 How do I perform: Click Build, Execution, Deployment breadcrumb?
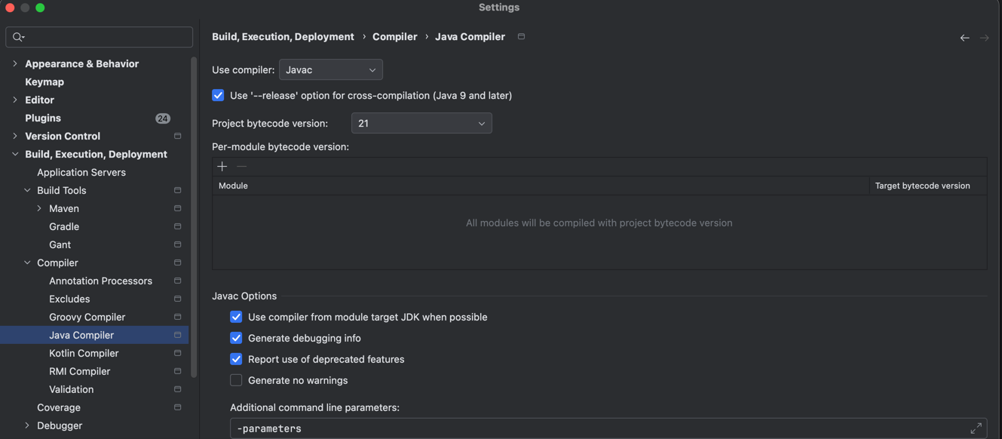(283, 37)
